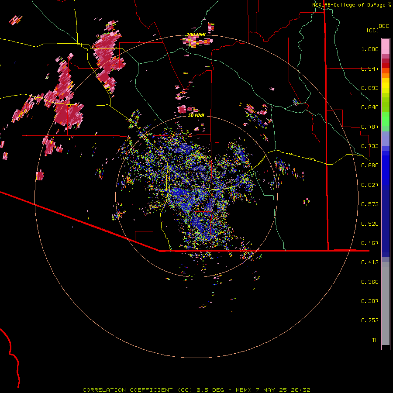Click the Correlation Coefficient KEMX caption at the bottom

tap(196, 390)
